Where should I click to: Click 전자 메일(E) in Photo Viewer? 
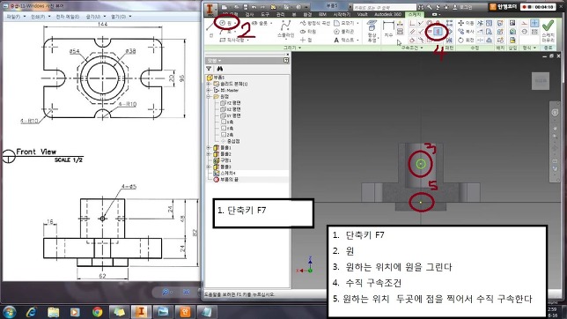tap(67, 17)
